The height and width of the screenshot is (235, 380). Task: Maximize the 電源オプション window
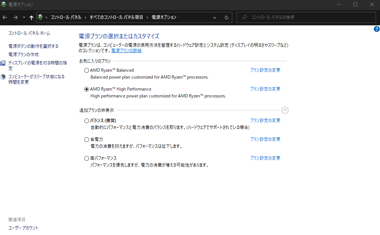pos(355,4)
